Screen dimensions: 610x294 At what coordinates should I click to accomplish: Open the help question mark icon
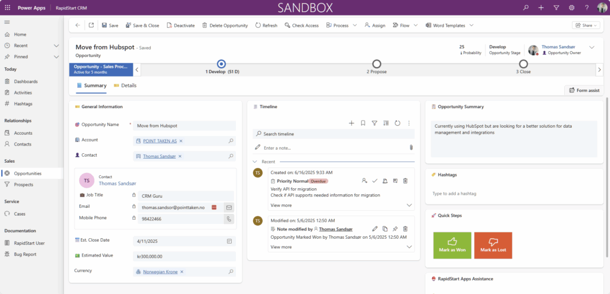(x=587, y=8)
